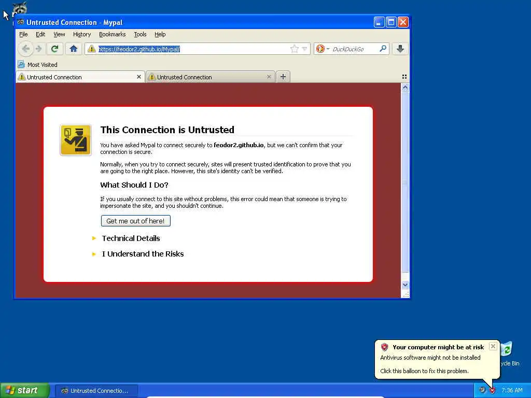Click bold feodor2.github.io text in message
Viewport: 531px width, 398px height.
tap(239, 145)
